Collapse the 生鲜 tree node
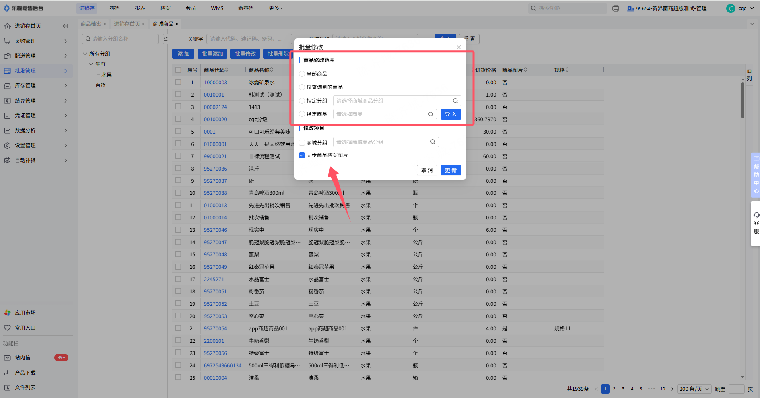This screenshot has width=760, height=398. click(x=91, y=64)
